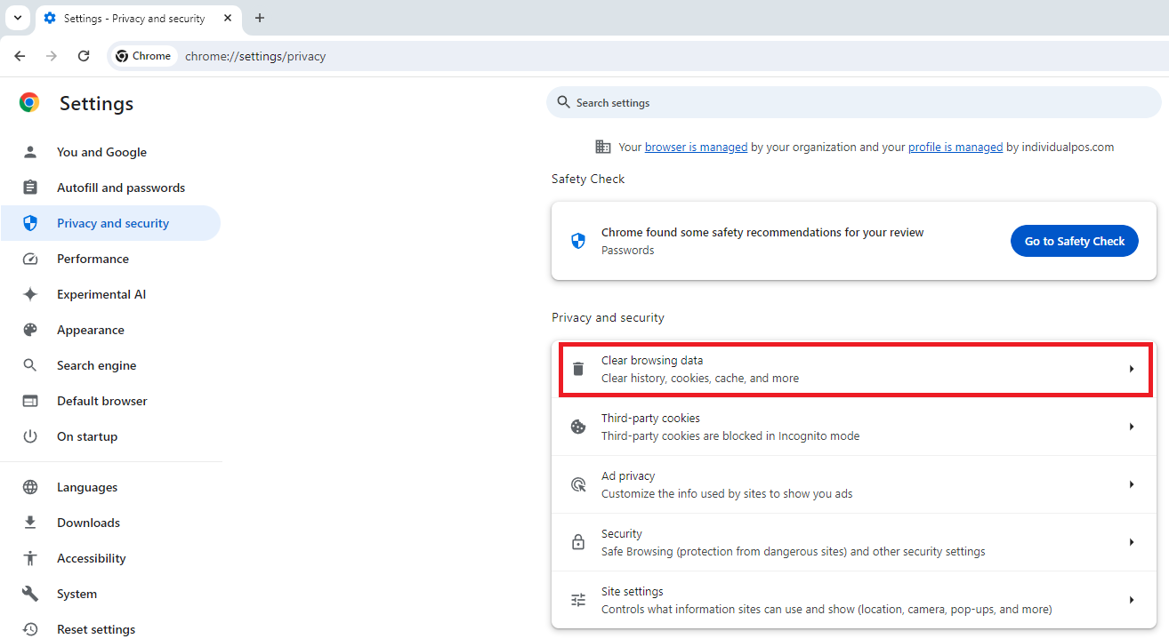This screenshot has width=1169, height=639.
Task: Click the Downloads arrow icon
Action: point(30,523)
